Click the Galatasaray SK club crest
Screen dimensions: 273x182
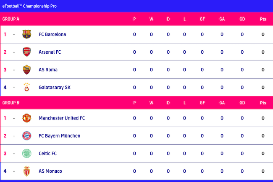pos(27,87)
